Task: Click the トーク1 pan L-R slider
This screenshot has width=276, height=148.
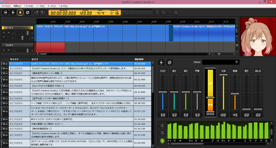Action: (22, 38)
